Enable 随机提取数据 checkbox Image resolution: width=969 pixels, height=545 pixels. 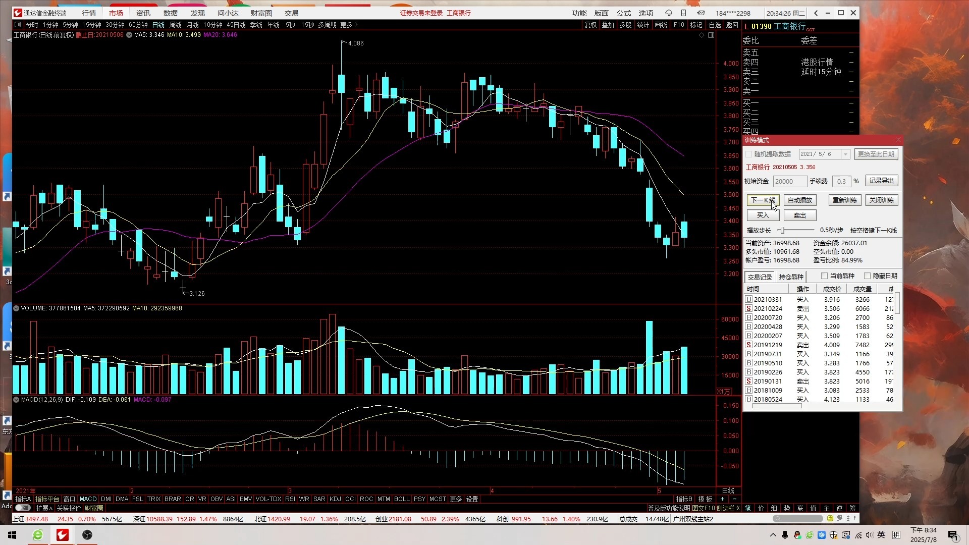tap(749, 154)
